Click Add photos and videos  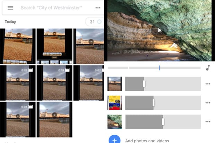tap(147, 141)
